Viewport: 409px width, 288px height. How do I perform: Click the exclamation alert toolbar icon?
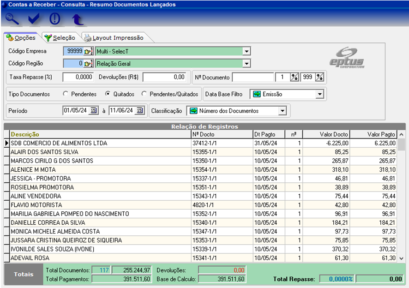pos(55,19)
